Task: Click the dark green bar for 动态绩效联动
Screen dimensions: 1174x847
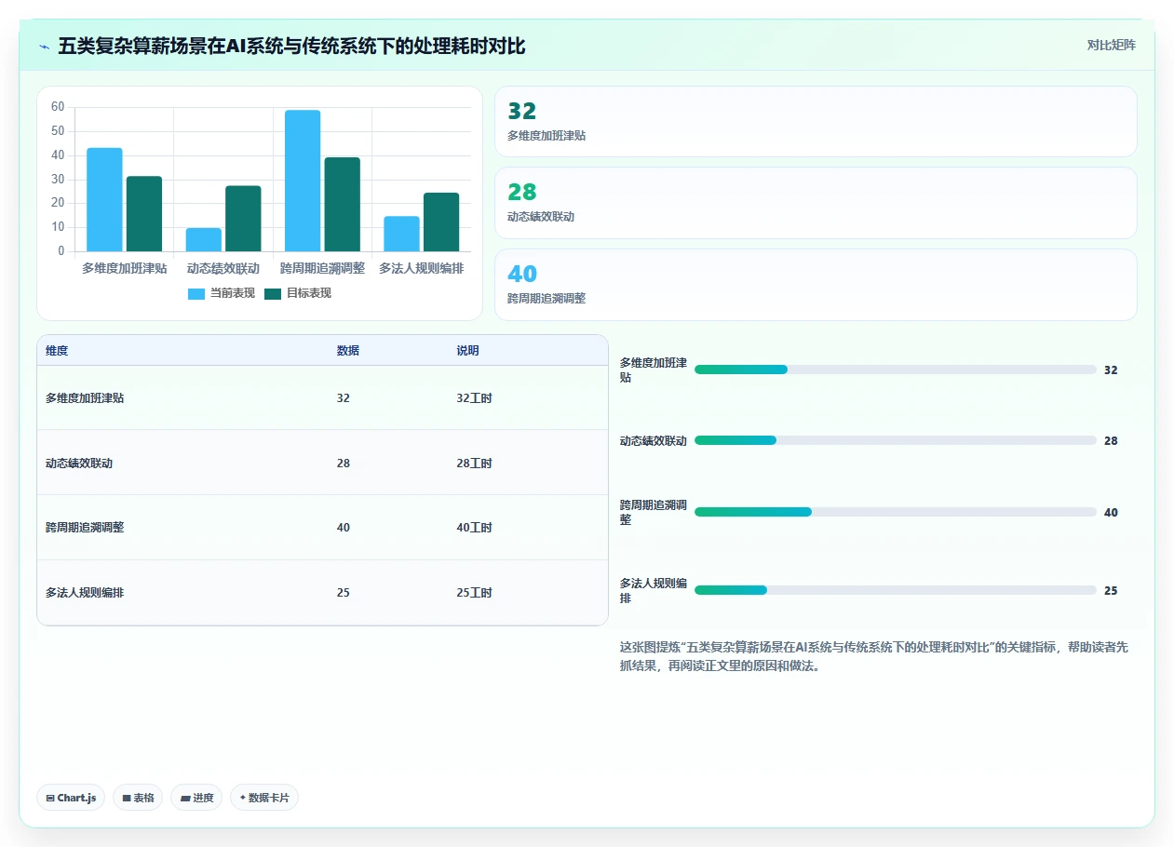Action: click(243, 219)
